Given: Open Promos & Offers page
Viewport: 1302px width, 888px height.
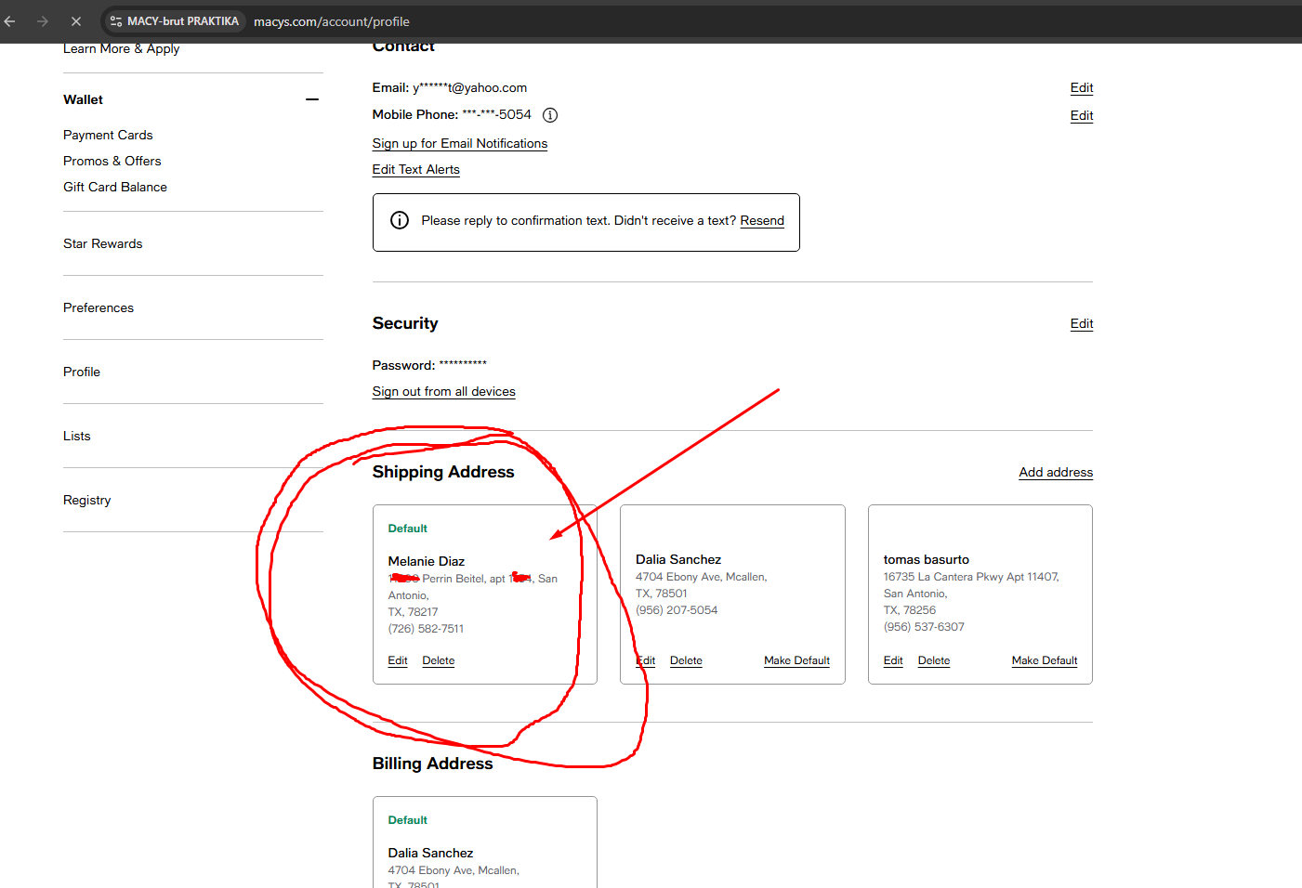Looking at the screenshot, I should click(x=112, y=161).
